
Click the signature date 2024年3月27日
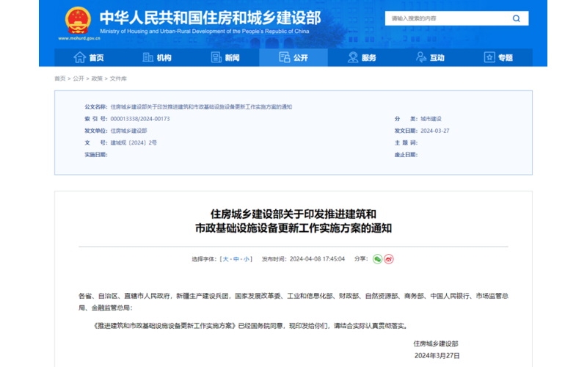(437, 356)
